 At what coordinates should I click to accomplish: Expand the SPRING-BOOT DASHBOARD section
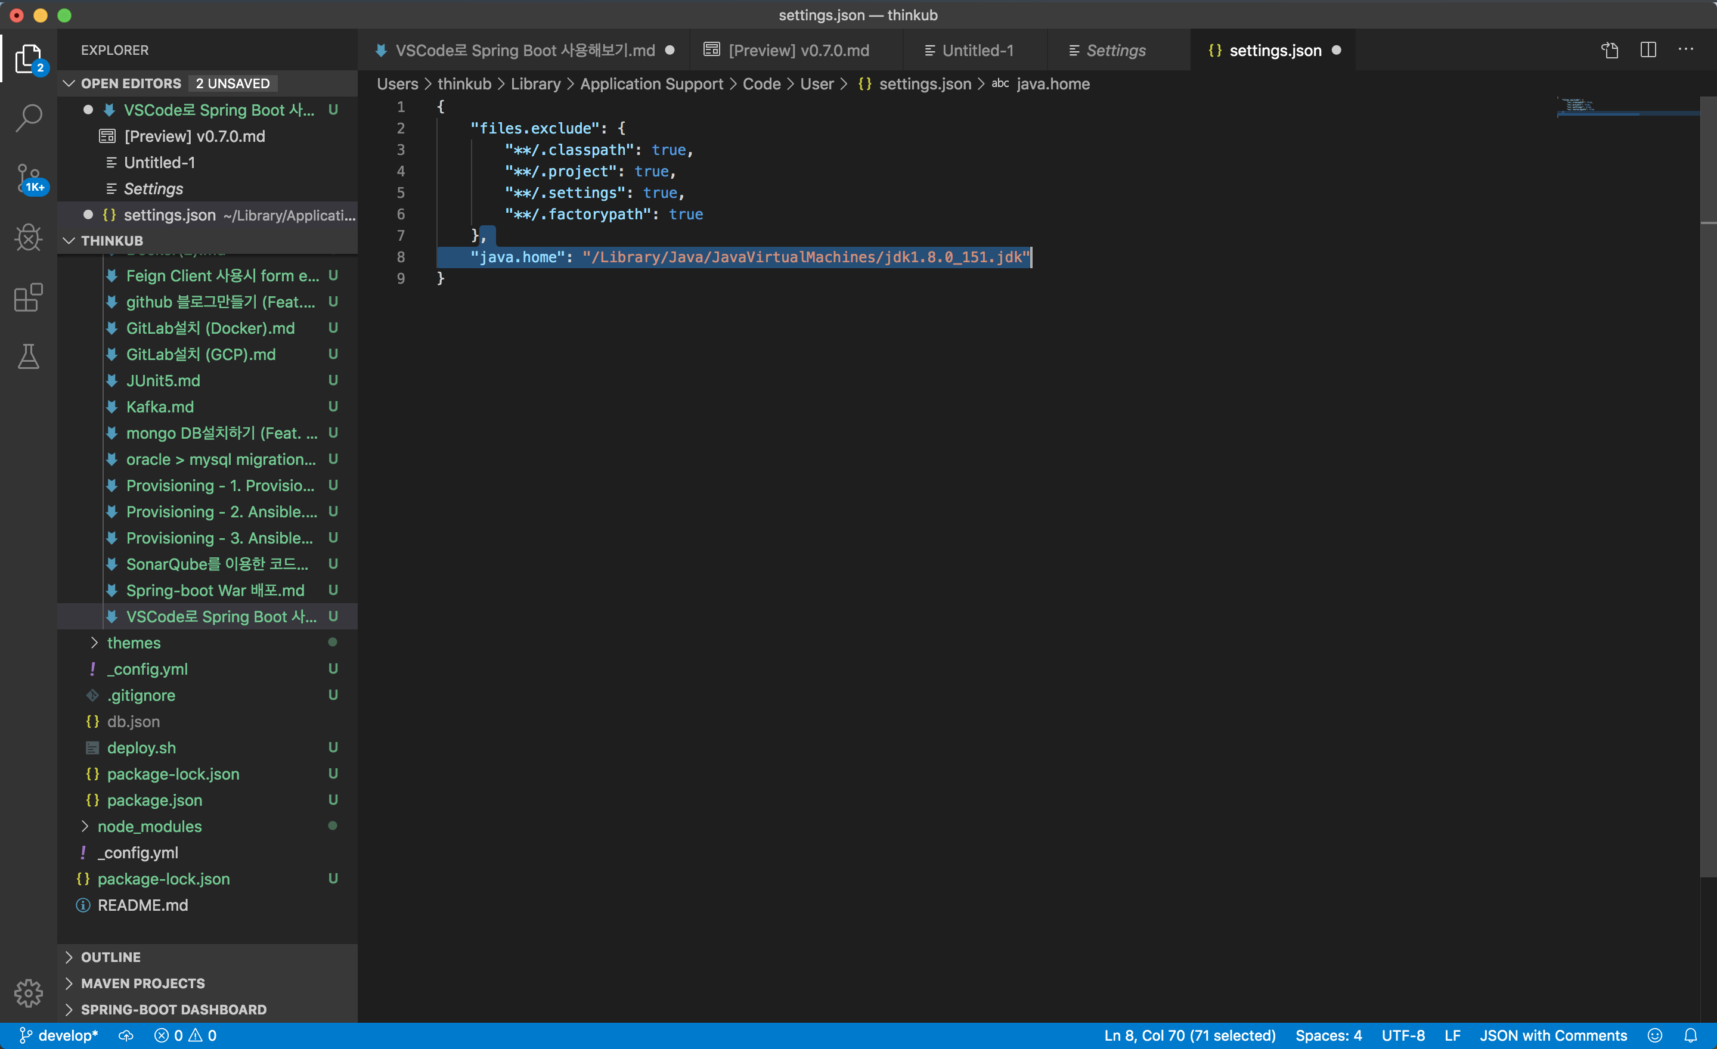click(x=69, y=1009)
